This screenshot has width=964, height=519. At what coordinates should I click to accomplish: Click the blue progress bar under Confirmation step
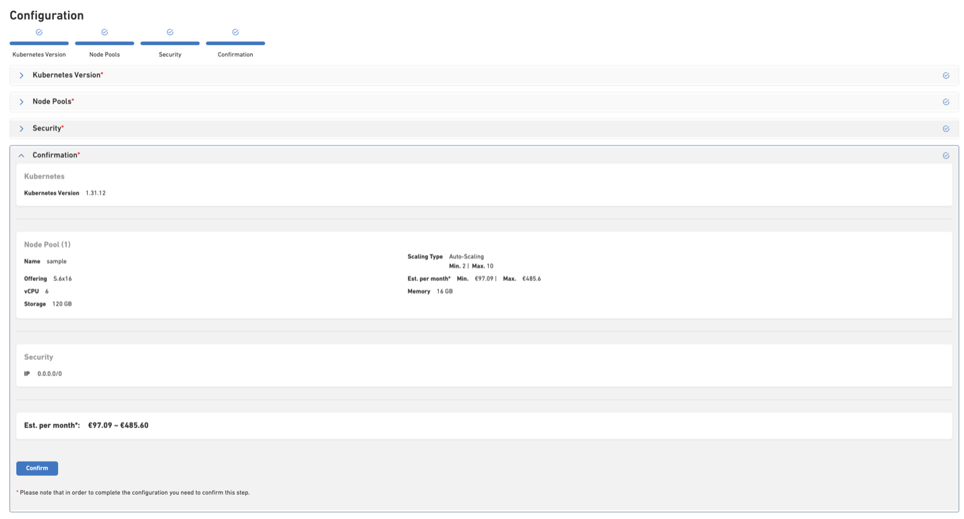235,43
